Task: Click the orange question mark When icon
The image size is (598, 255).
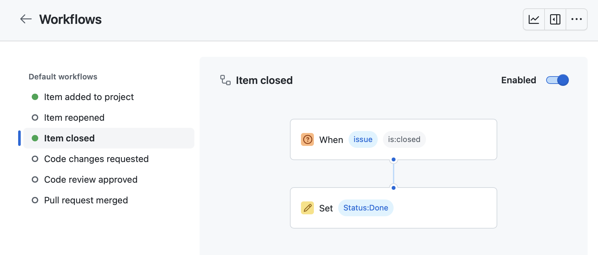Action: [307, 139]
